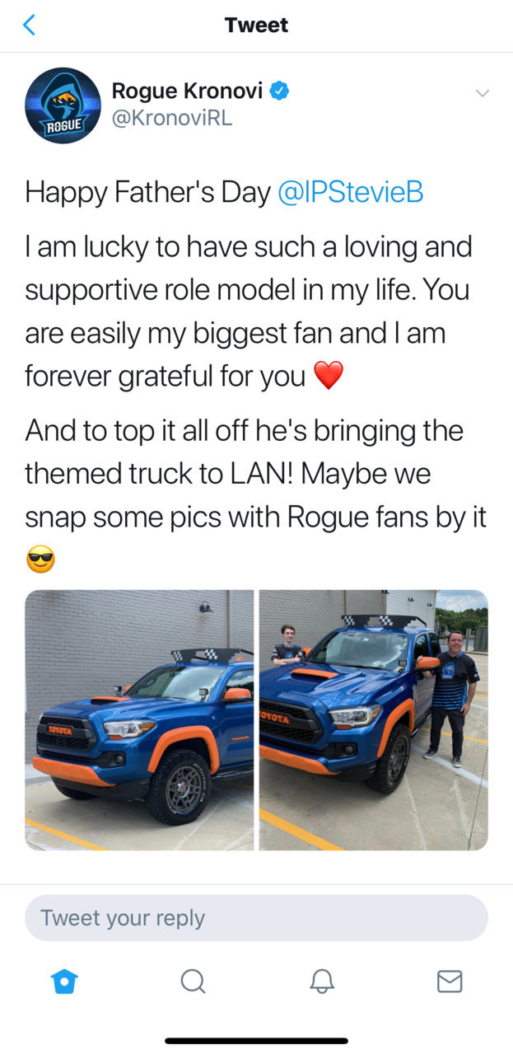Tap the Rogue Kronovi display name
This screenshot has height=1054, width=513.
point(188,90)
